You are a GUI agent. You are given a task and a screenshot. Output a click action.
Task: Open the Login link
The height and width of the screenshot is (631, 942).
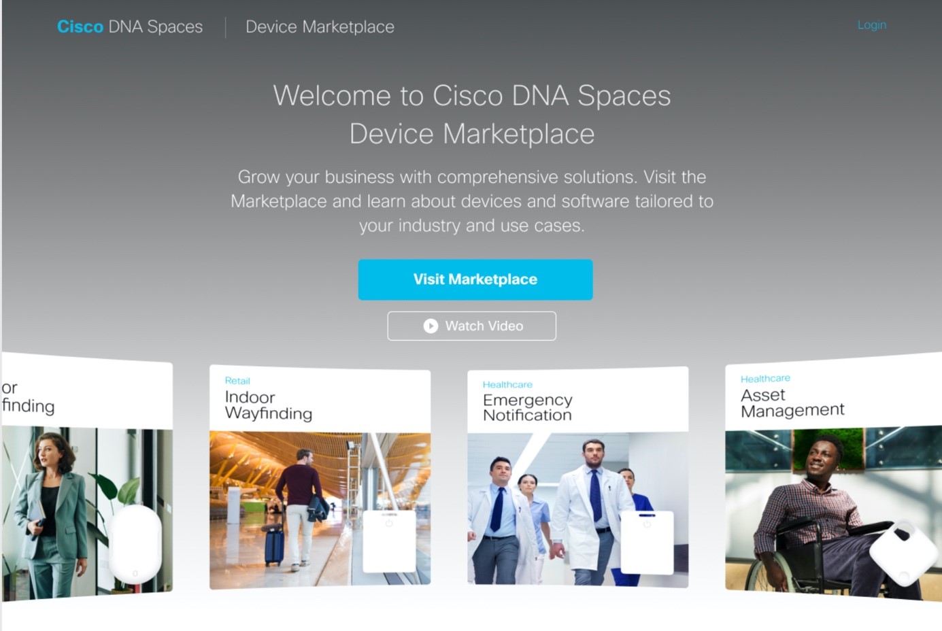(x=871, y=25)
